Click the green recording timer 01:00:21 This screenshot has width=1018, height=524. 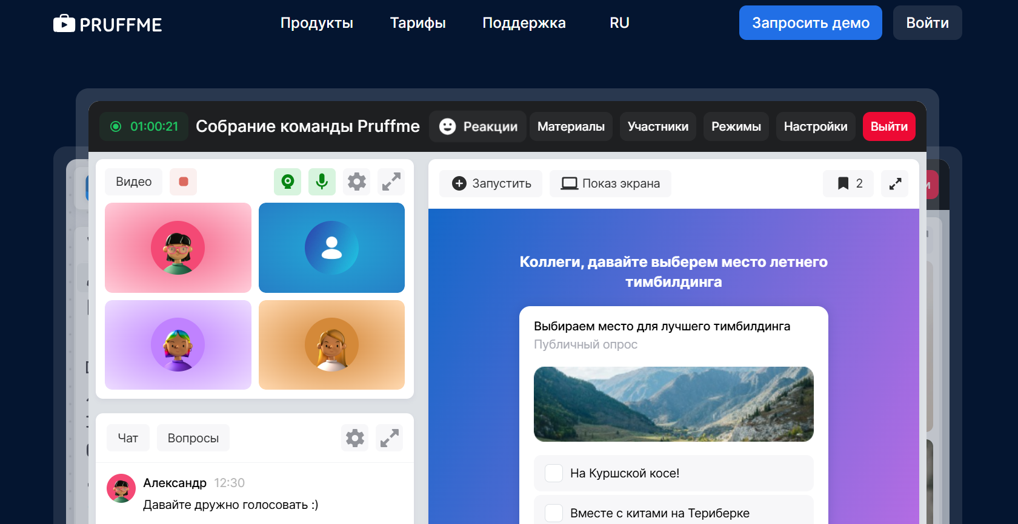(144, 126)
